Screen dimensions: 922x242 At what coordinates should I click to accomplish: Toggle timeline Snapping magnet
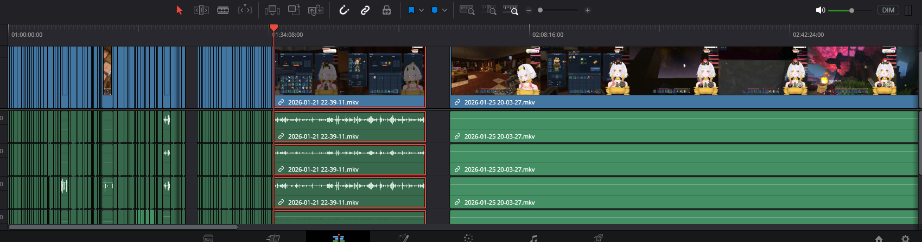pyautogui.click(x=344, y=10)
